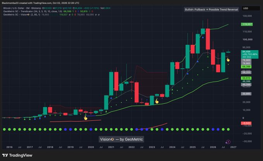Click the 'Vision — by GeoMetric' label
Screen dimensions: 263x161
tap(121, 139)
